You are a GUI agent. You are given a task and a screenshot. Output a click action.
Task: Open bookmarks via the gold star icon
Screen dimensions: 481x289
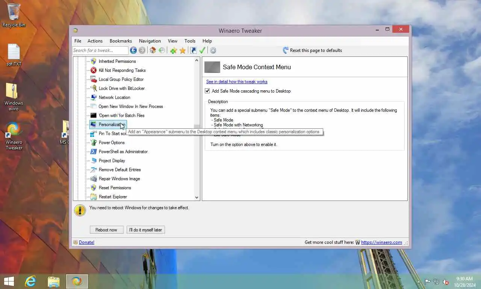[183, 50]
